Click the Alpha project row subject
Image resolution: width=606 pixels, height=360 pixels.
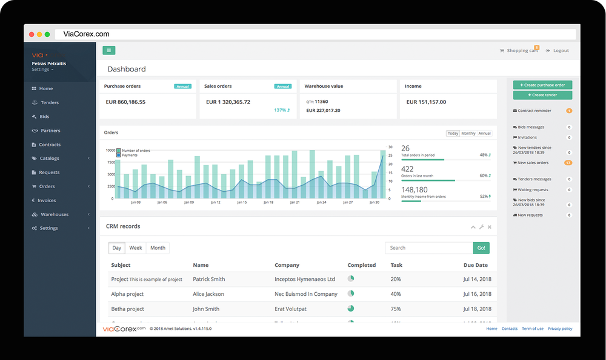coord(127,294)
